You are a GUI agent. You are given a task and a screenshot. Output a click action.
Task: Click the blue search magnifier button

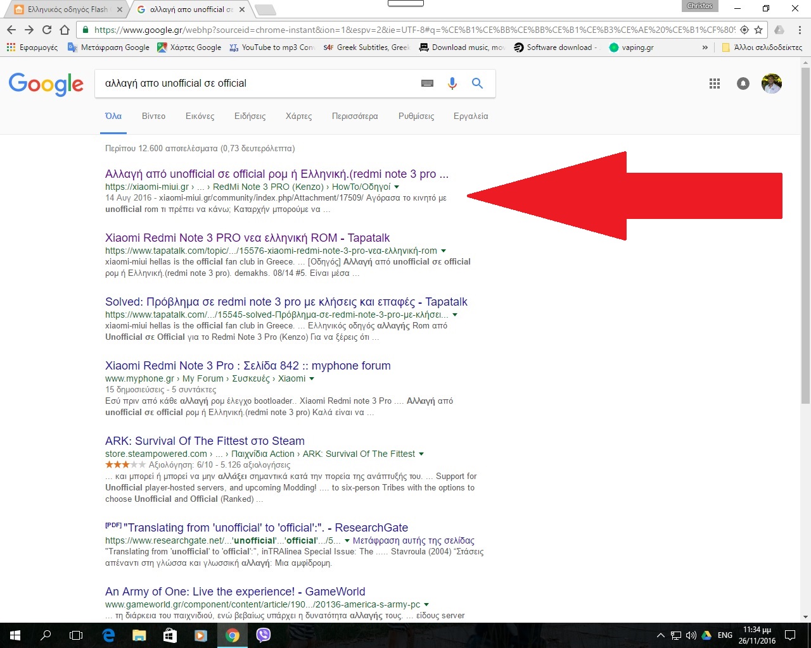(x=477, y=84)
